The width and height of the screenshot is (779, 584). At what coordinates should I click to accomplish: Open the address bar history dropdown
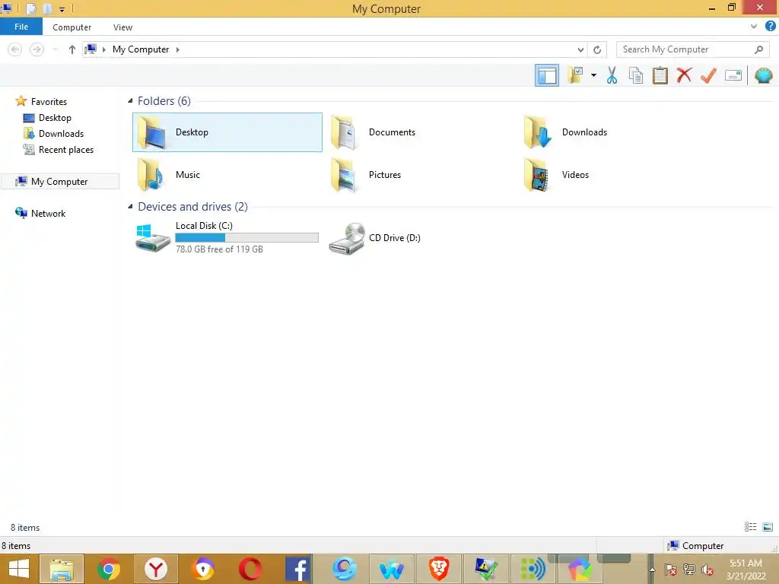[x=580, y=49]
